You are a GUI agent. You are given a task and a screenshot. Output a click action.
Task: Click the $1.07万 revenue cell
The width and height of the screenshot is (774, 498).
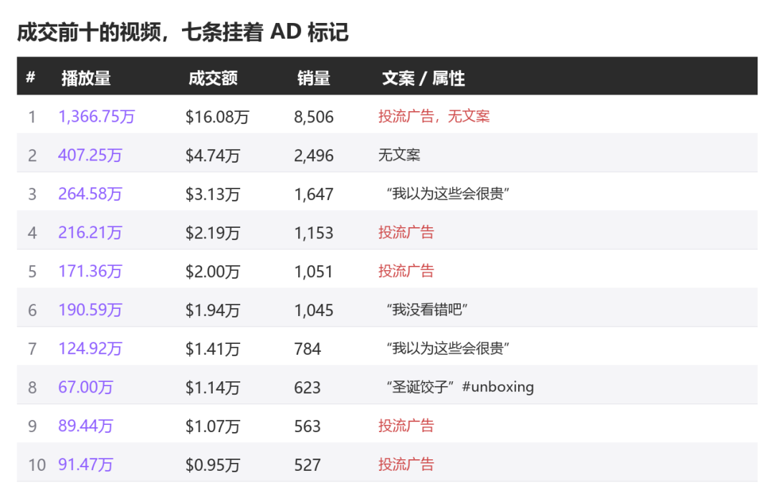(x=213, y=426)
